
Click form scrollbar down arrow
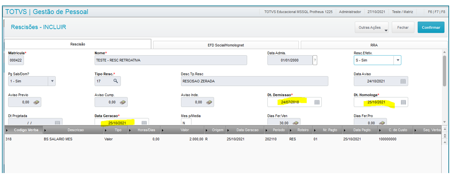coord(444,122)
